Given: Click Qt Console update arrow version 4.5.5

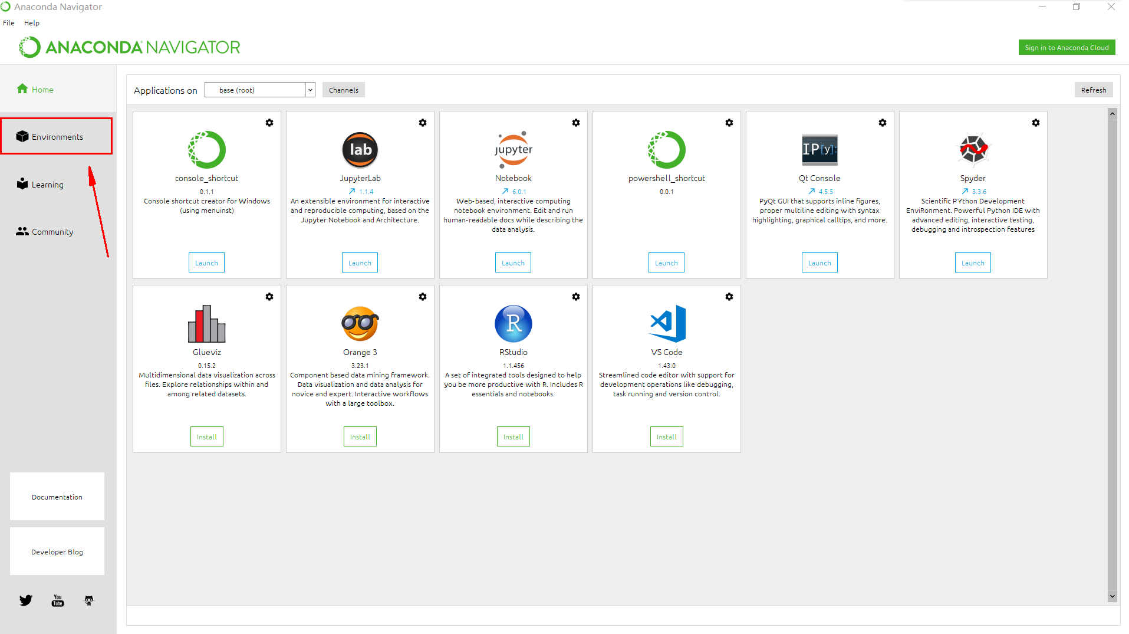Looking at the screenshot, I should 820,192.
